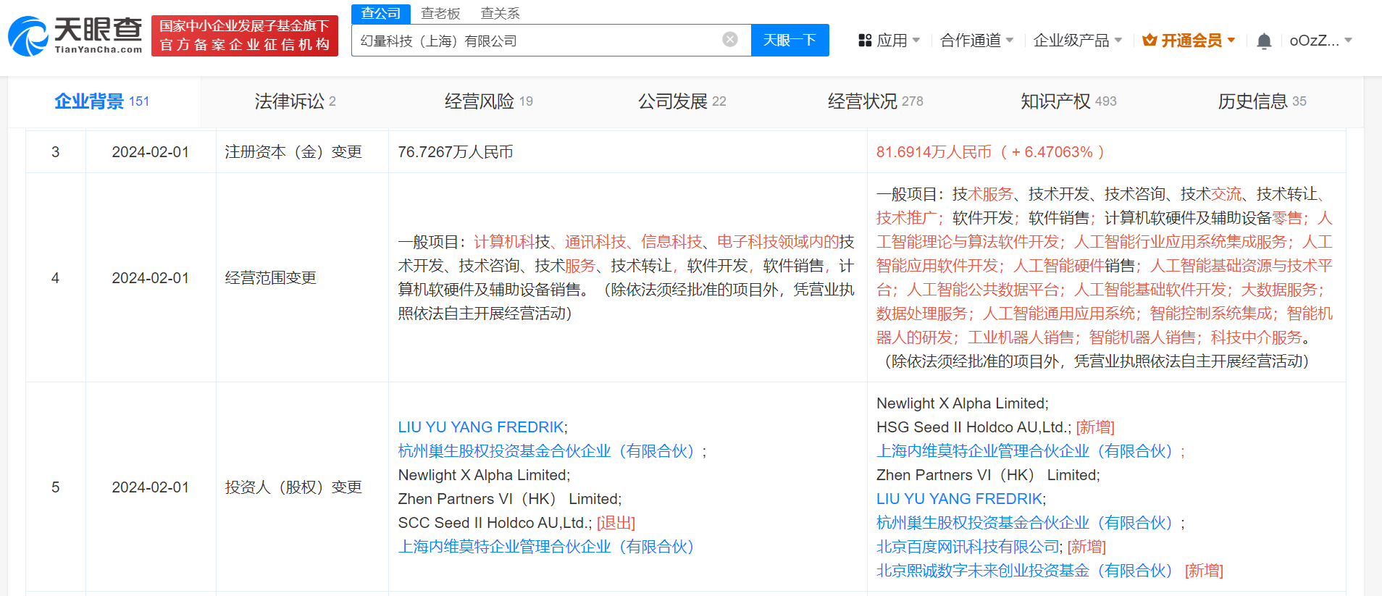Switch to 查公司 search tab
This screenshot has width=1382, height=596.
[381, 13]
